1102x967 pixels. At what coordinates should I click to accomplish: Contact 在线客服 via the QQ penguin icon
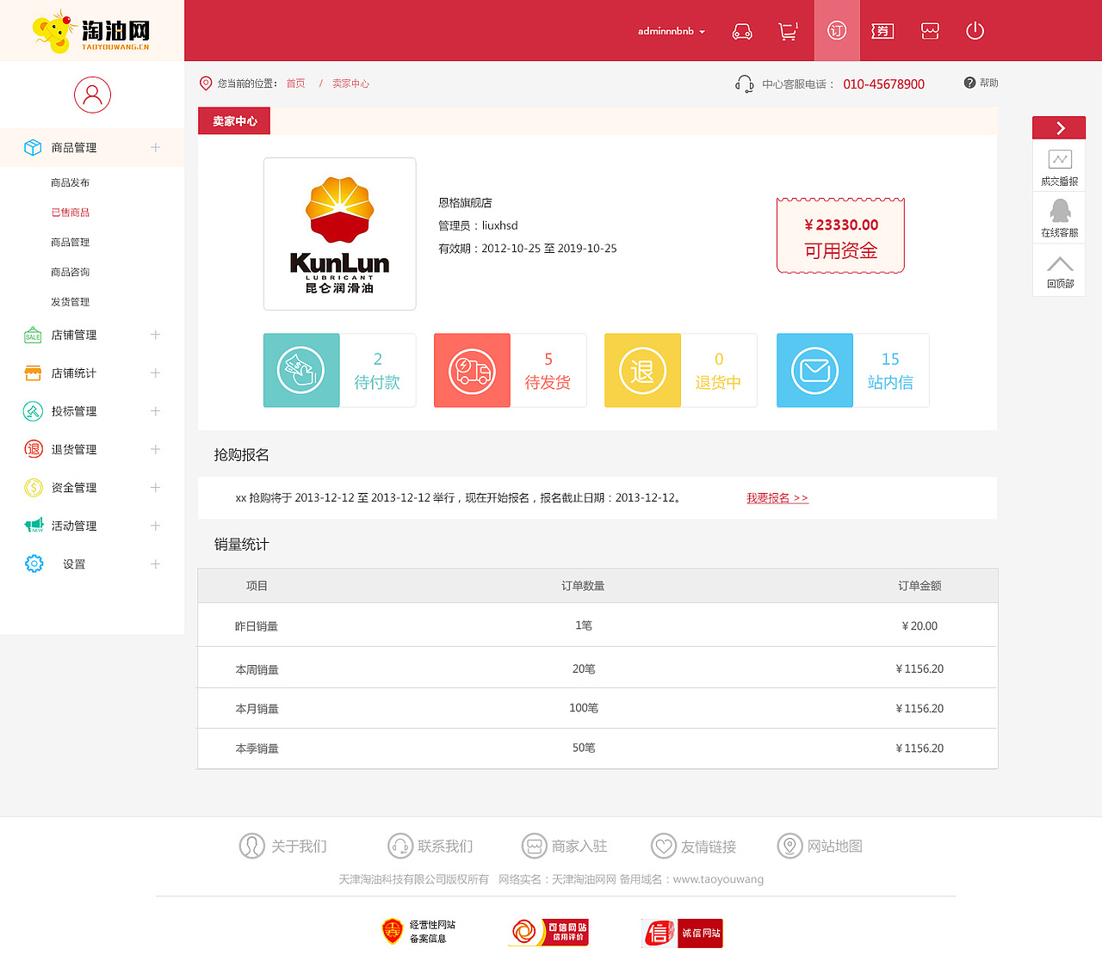(1059, 217)
